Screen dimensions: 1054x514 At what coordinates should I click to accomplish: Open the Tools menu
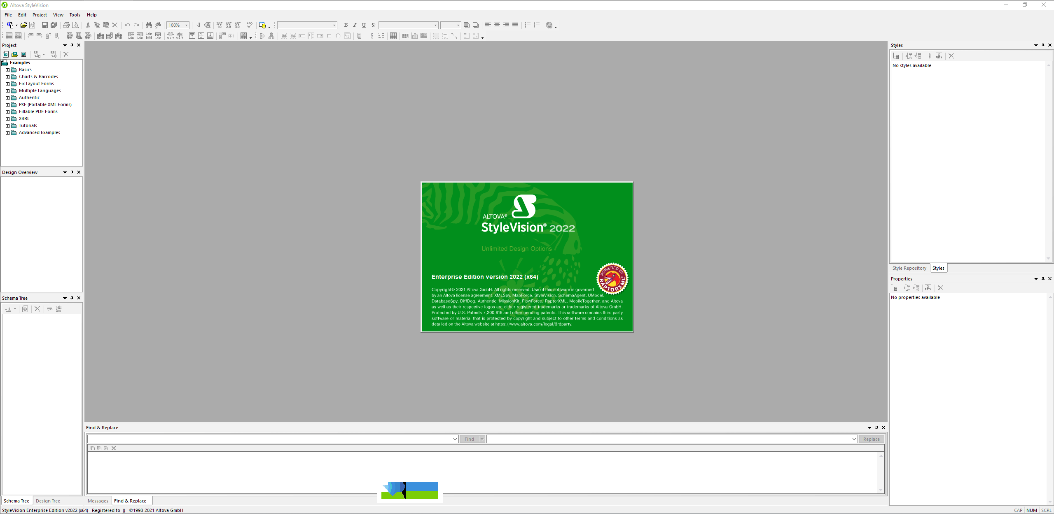pos(75,15)
